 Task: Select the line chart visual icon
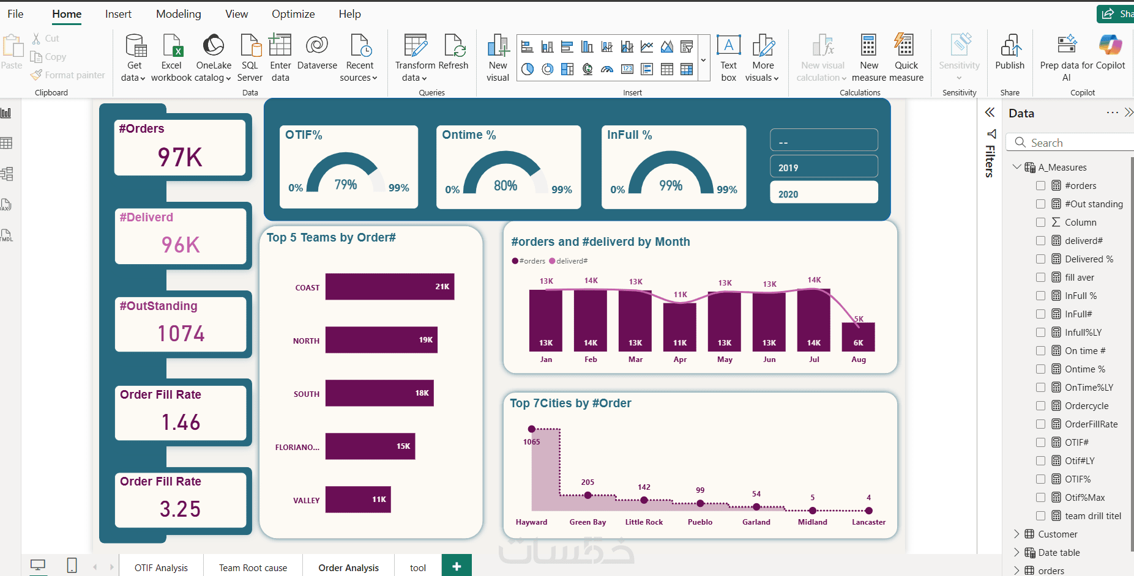(x=647, y=46)
